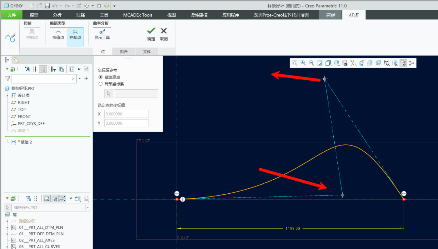Select the 局部坐标系 radio button

tap(101, 84)
